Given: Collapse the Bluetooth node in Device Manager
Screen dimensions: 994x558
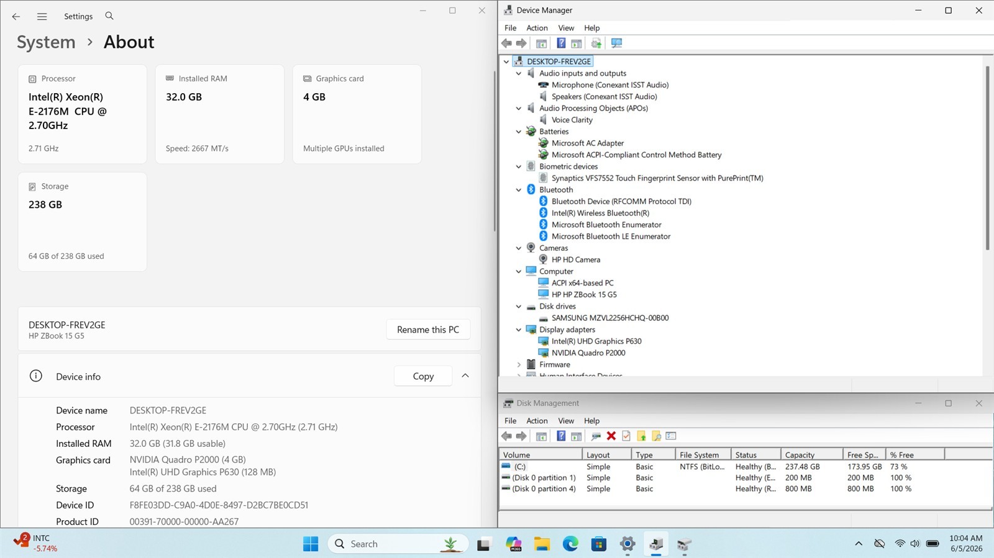Looking at the screenshot, I should [519, 190].
